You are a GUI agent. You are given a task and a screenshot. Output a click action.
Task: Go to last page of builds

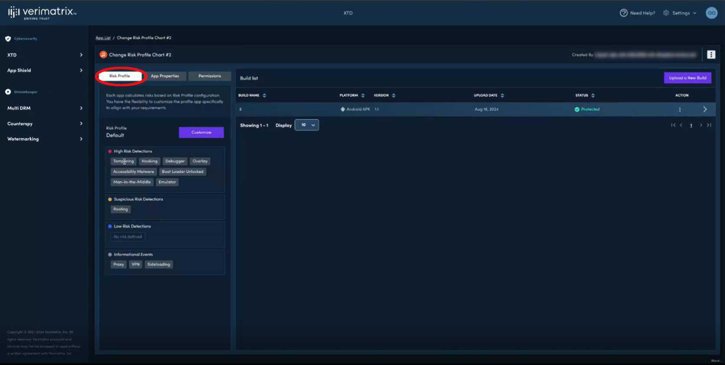click(709, 125)
